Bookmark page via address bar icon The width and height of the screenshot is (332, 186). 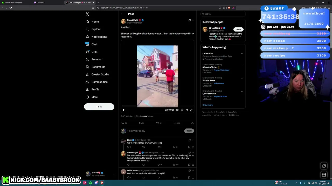pos(93,8)
